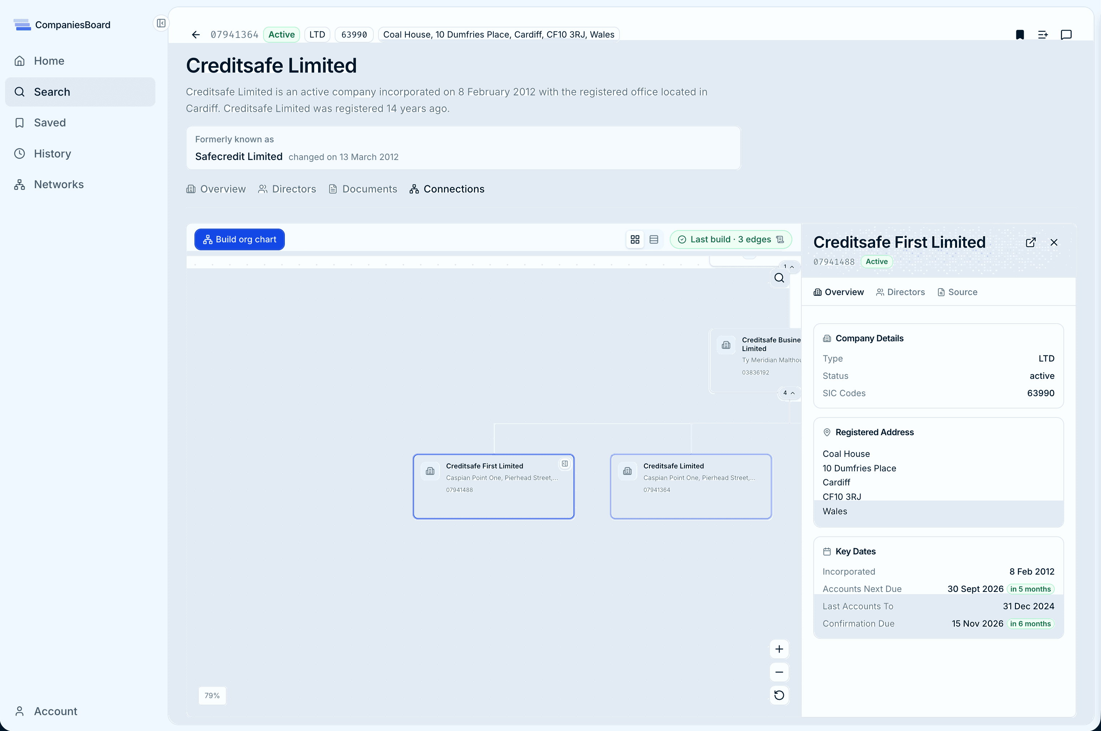Collapse the sidebar panel icon
This screenshot has width=1101, height=731.
[x=161, y=23]
